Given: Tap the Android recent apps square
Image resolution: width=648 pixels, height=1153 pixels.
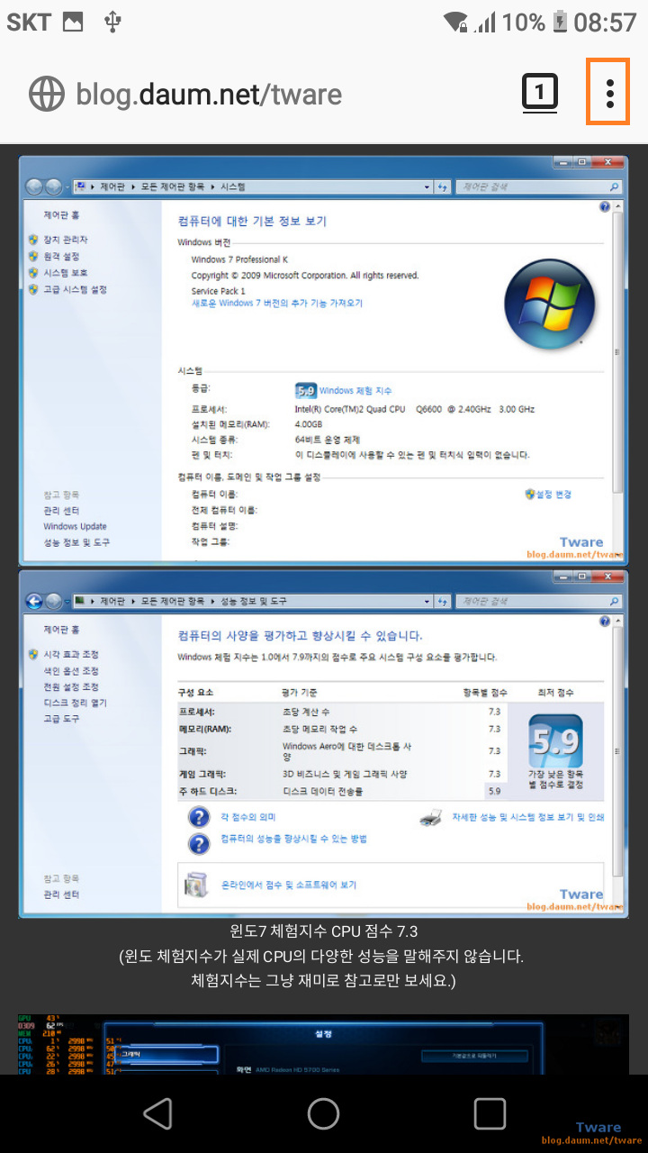Looking at the screenshot, I should (490, 1114).
